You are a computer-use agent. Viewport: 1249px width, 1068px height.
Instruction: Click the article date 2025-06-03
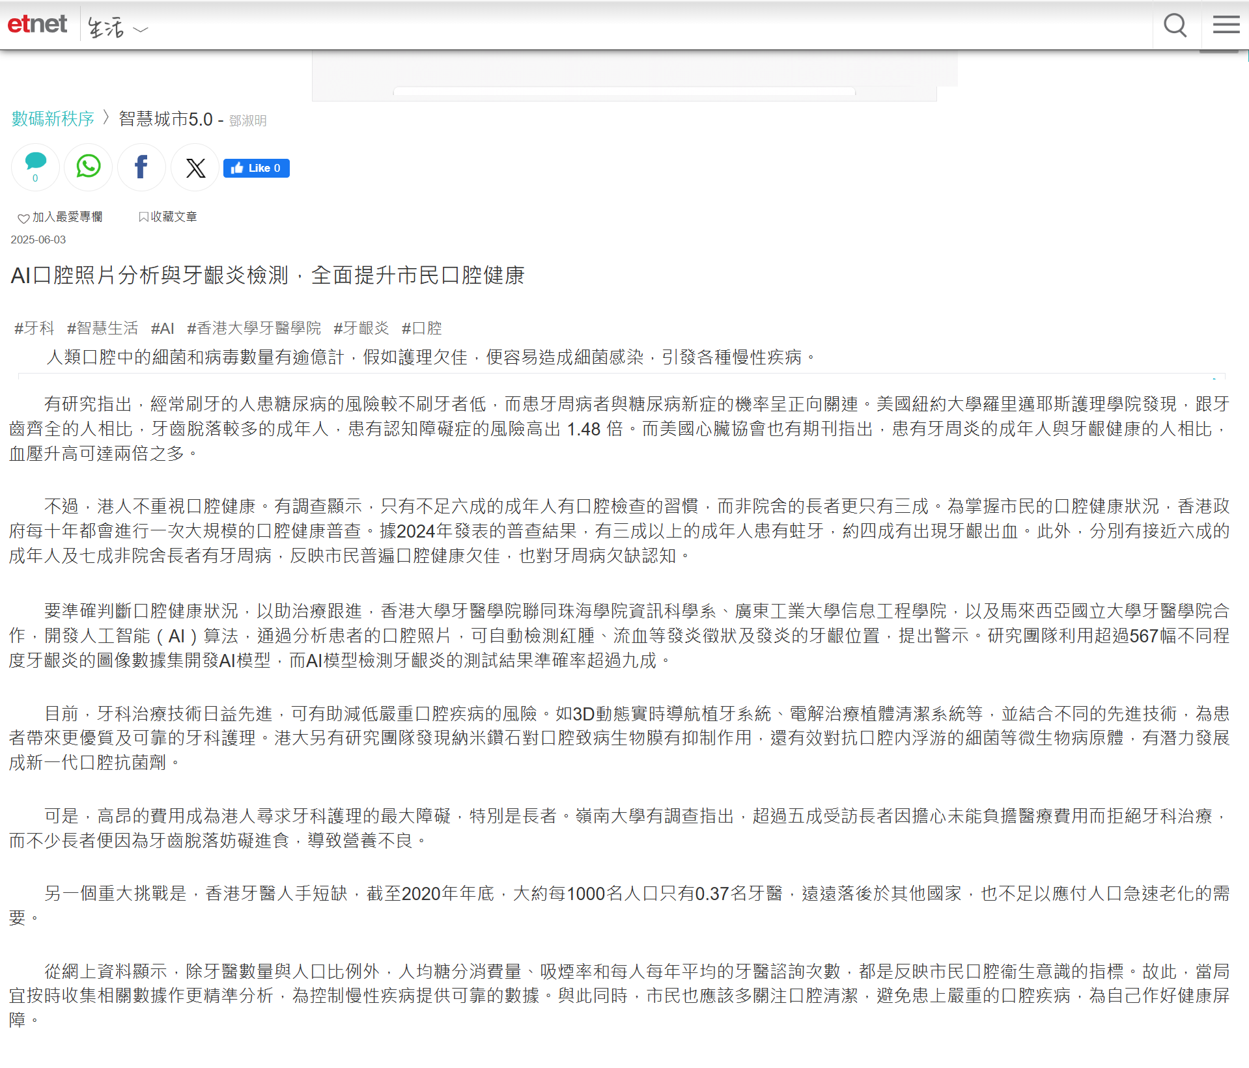pos(38,240)
